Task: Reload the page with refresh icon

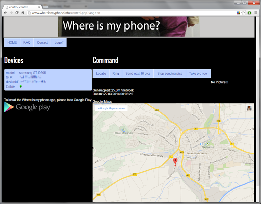Action: 17,13
